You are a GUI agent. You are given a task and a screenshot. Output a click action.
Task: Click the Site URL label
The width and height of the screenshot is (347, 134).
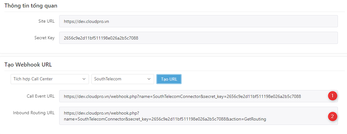46,21
